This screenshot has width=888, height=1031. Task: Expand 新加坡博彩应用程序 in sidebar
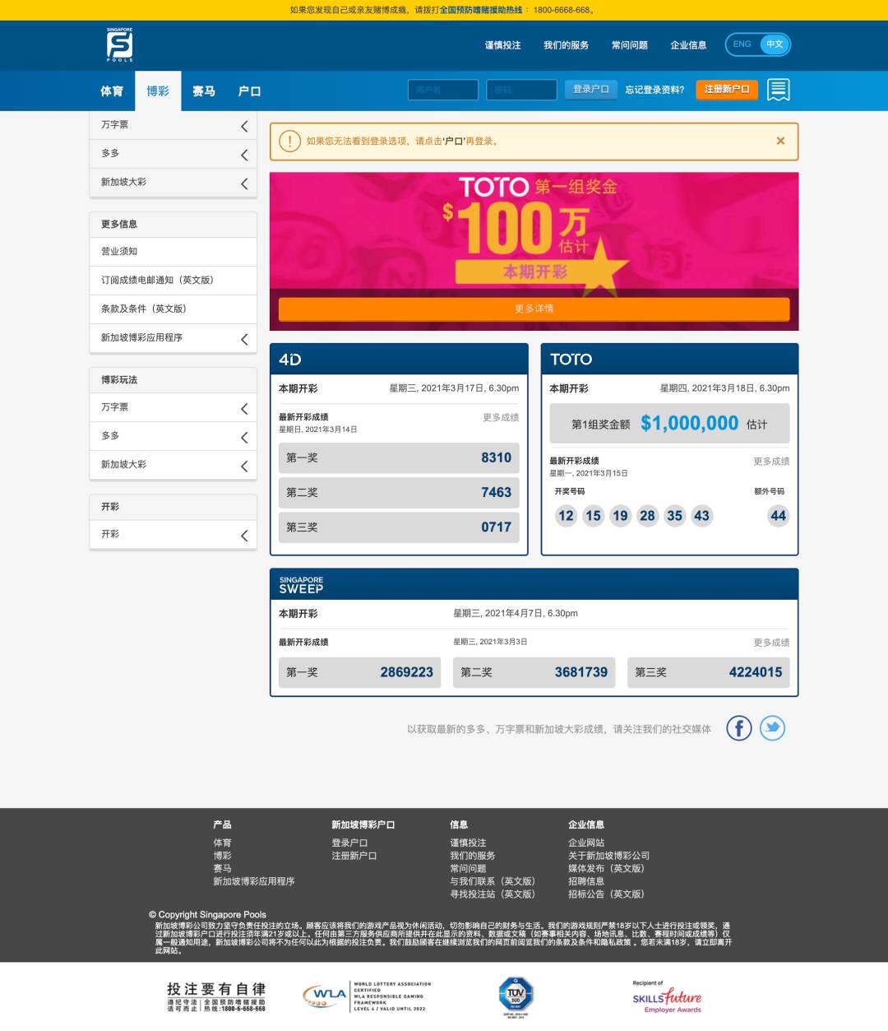243,339
